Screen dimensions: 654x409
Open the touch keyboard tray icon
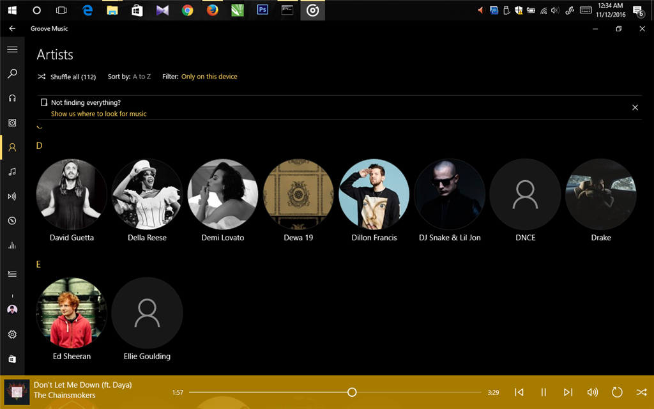(x=586, y=10)
